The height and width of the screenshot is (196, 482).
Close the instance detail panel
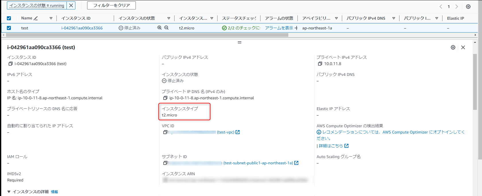click(463, 47)
